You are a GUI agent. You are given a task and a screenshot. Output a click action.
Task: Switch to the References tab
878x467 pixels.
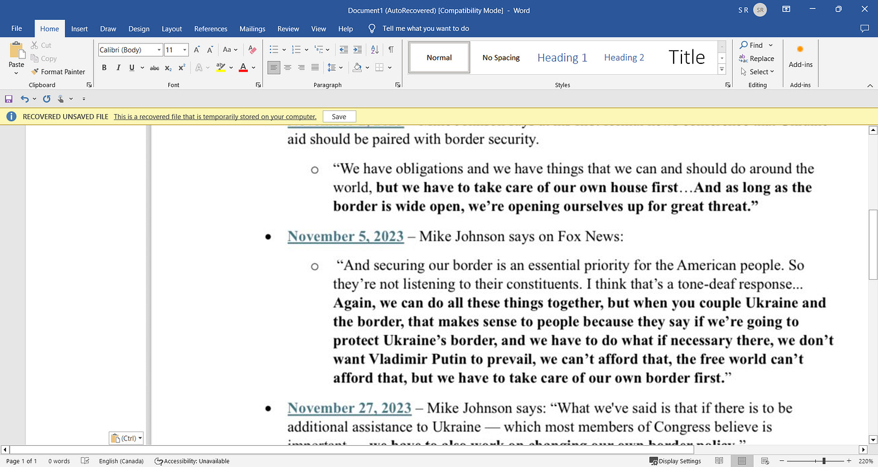pyautogui.click(x=211, y=29)
